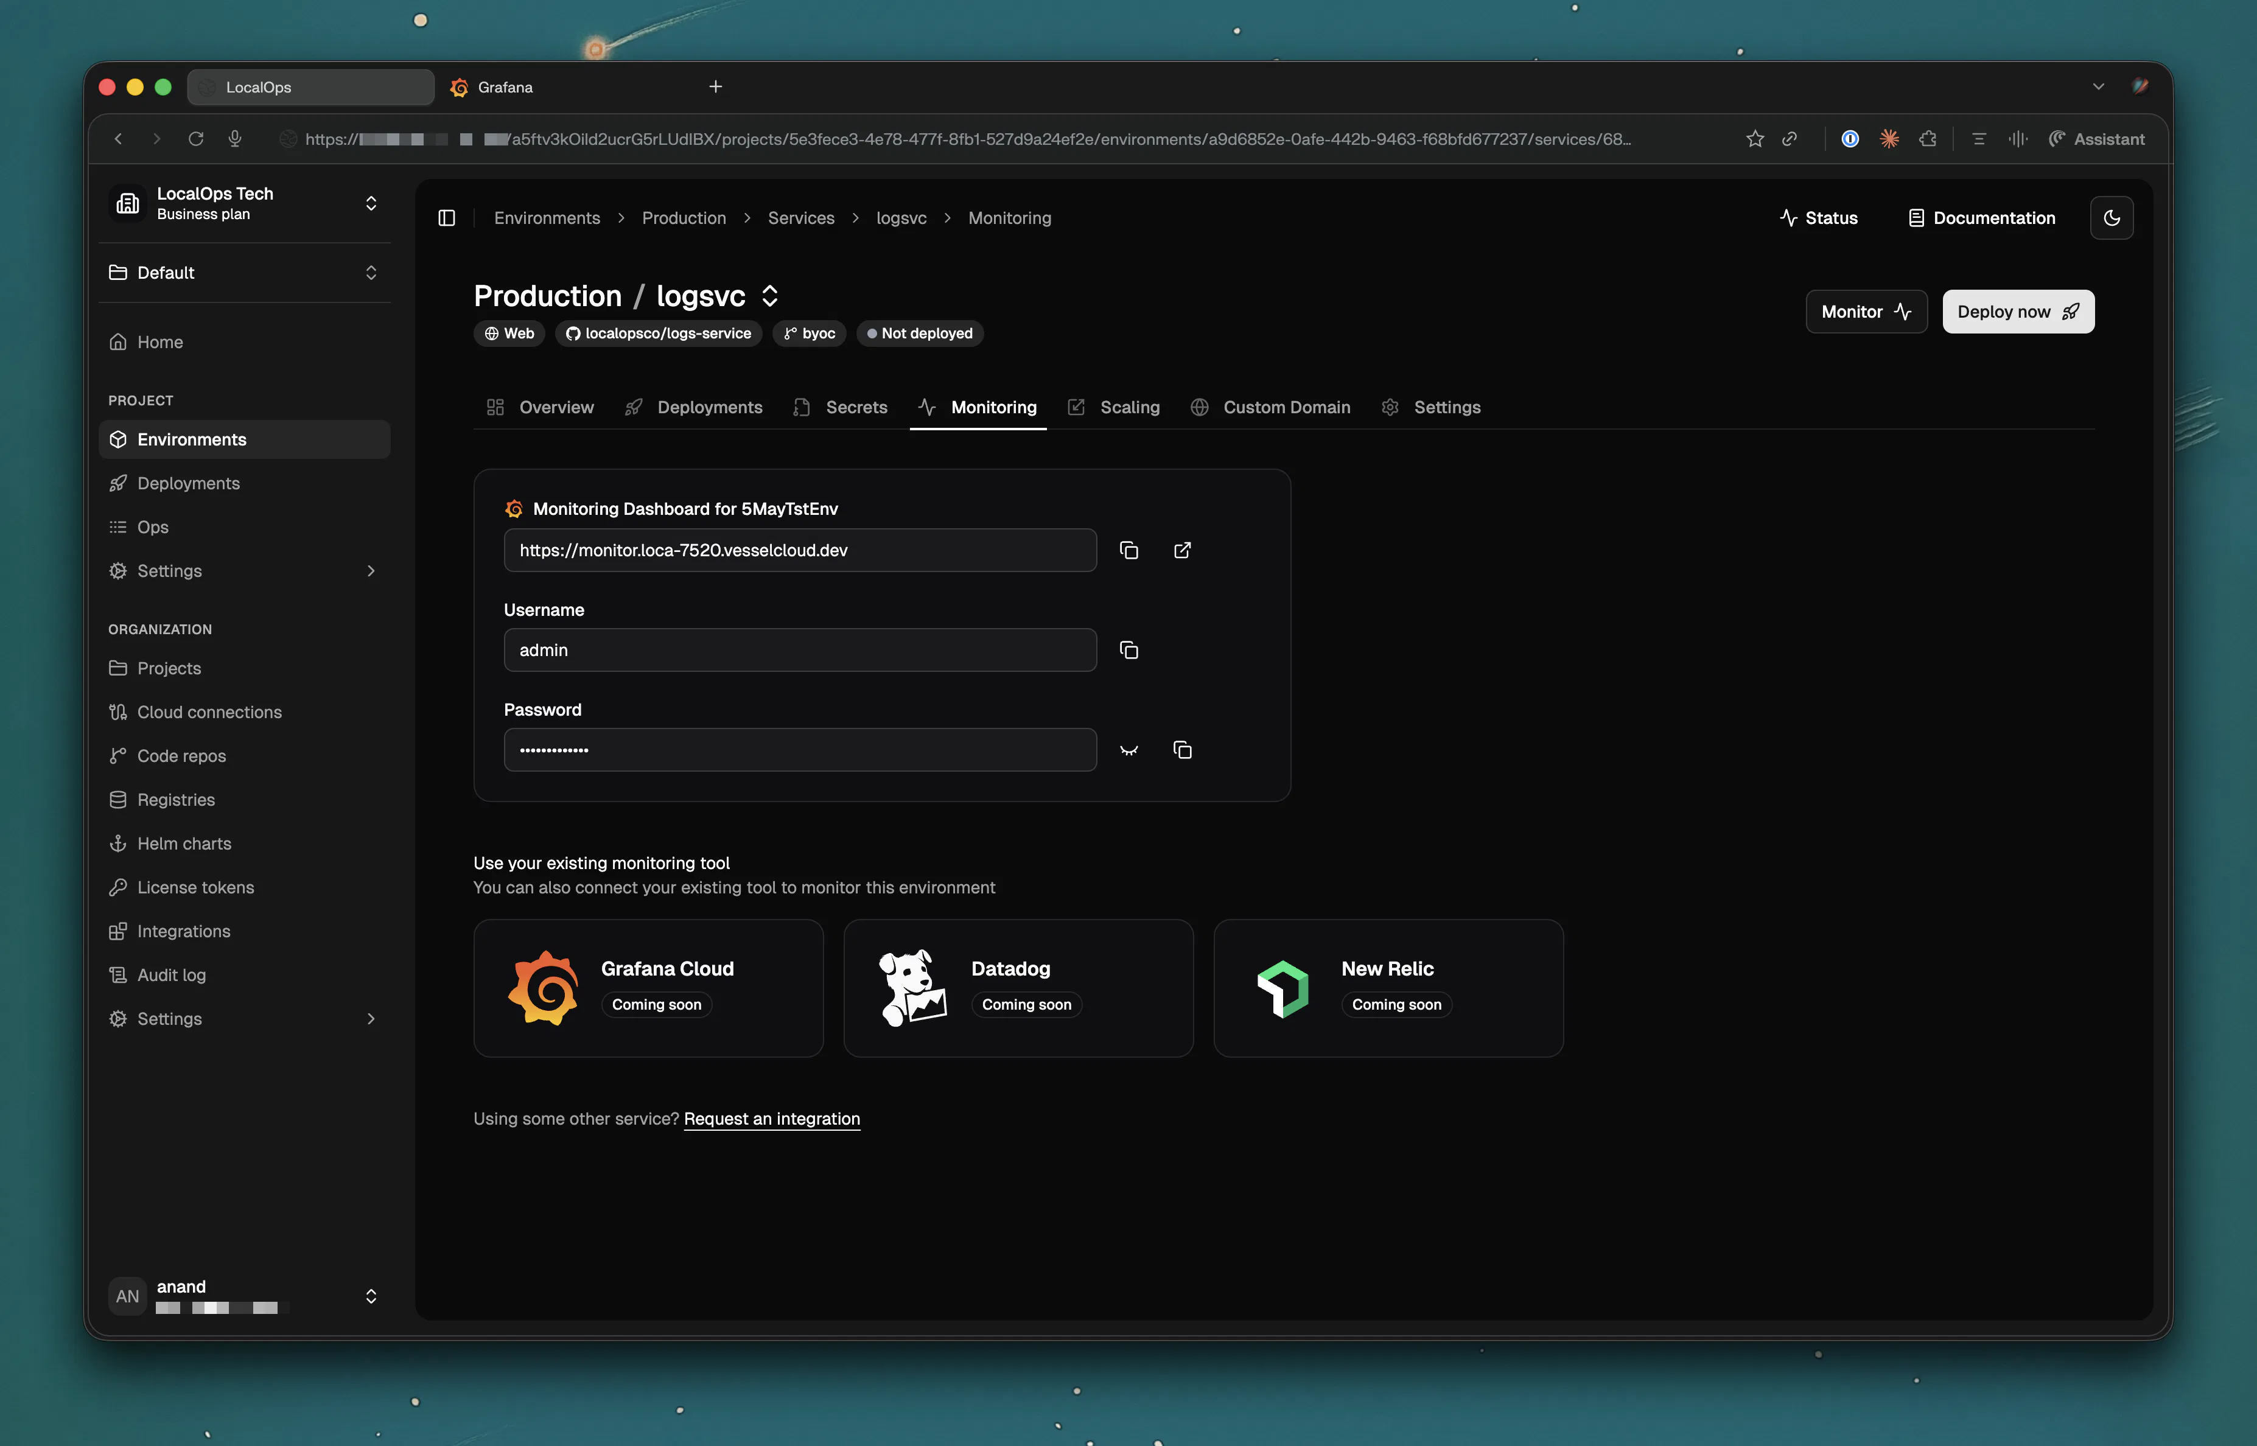Expand project Settings submenu

(x=244, y=571)
